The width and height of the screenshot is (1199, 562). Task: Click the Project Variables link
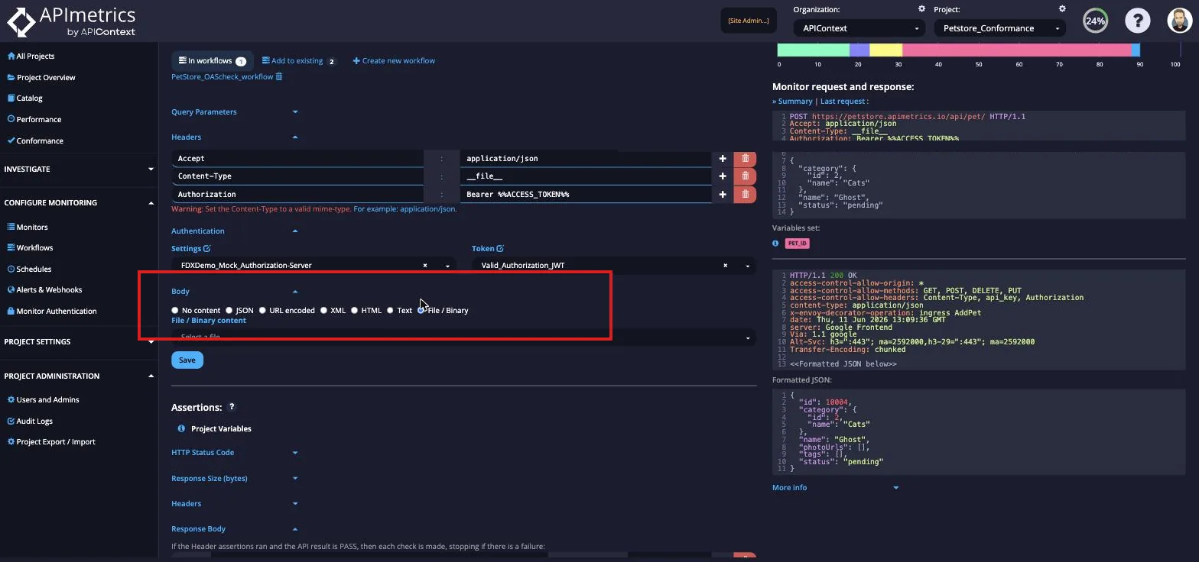point(221,429)
